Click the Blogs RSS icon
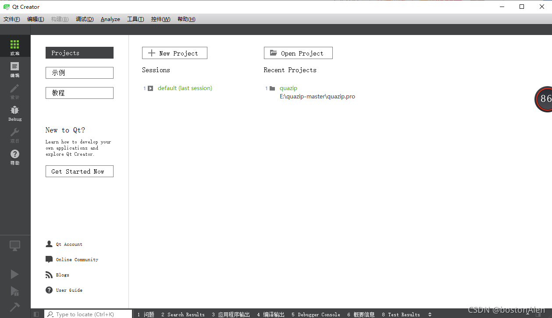This screenshot has width=552, height=318. point(49,275)
